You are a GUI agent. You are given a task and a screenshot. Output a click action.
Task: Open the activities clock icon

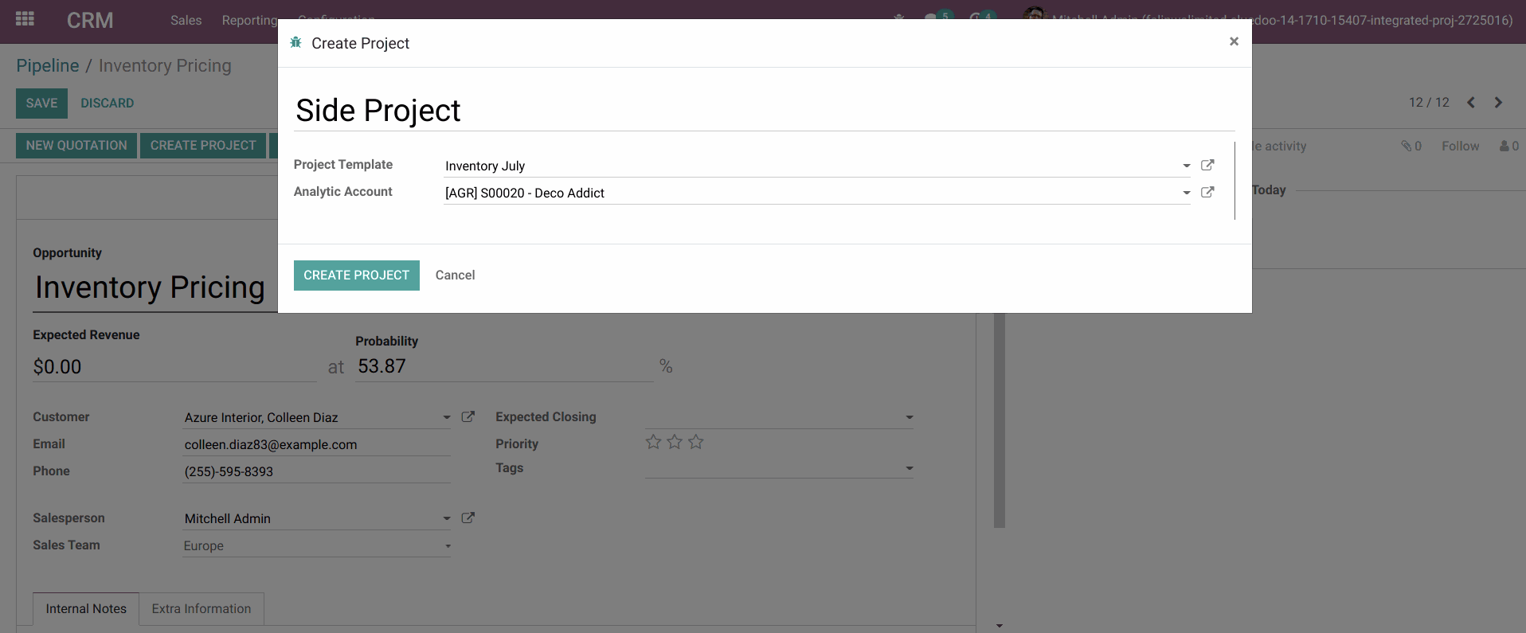[975, 17]
